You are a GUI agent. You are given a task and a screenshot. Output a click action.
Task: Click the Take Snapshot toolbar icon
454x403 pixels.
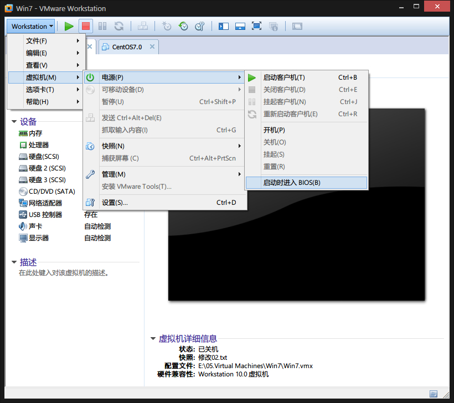[x=167, y=27]
